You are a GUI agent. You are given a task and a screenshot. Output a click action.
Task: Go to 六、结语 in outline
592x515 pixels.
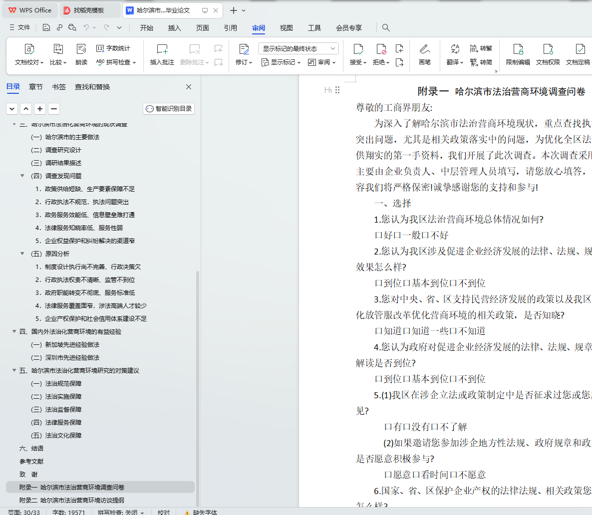(31, 448)
